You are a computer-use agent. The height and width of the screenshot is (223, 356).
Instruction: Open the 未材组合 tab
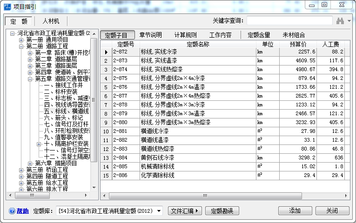[294, 35]
